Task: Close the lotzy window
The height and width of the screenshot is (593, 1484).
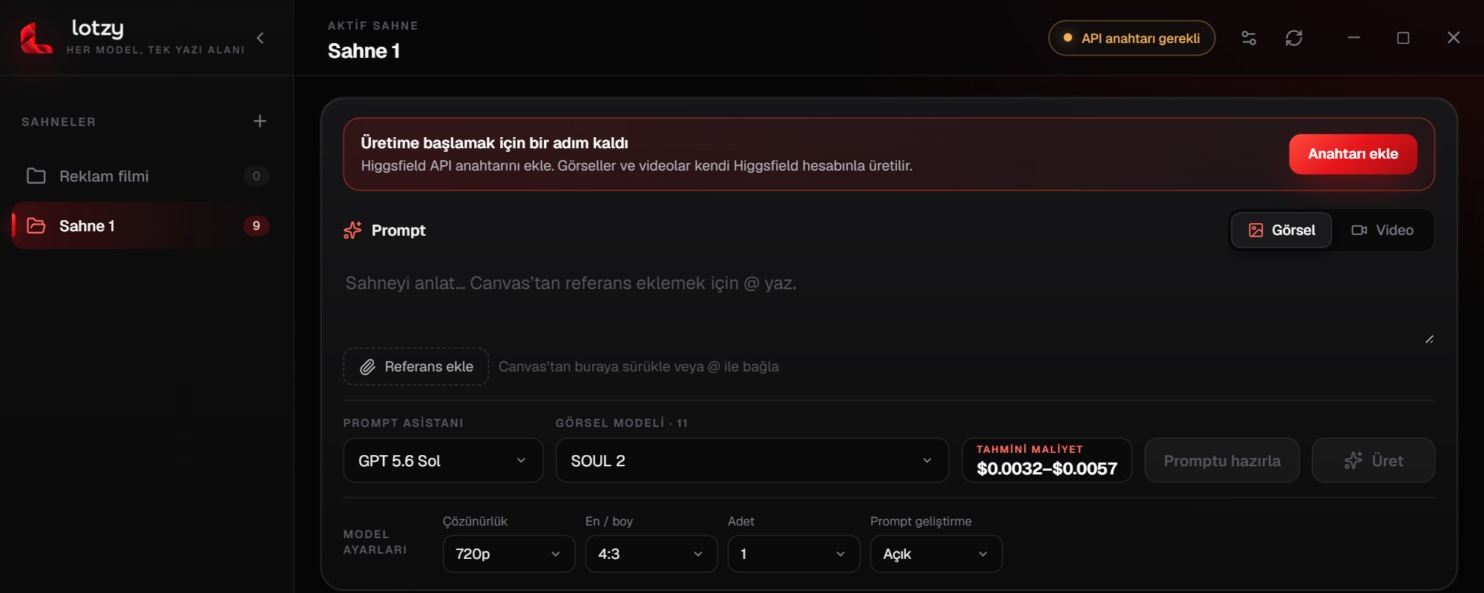Action: [1454, 38]
